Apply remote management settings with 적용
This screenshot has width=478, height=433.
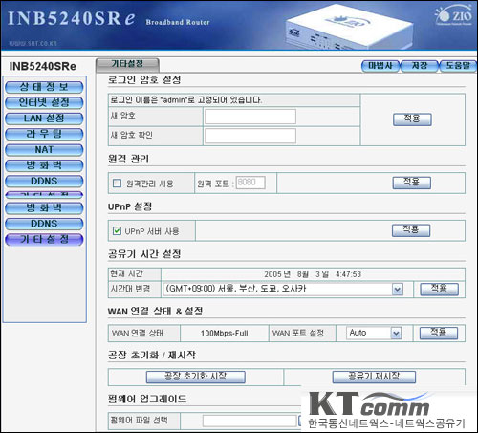pos(411,183)
